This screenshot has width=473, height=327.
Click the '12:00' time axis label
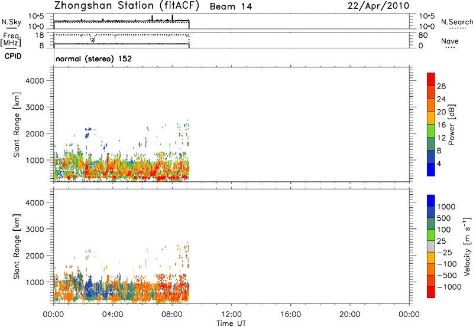231,315
